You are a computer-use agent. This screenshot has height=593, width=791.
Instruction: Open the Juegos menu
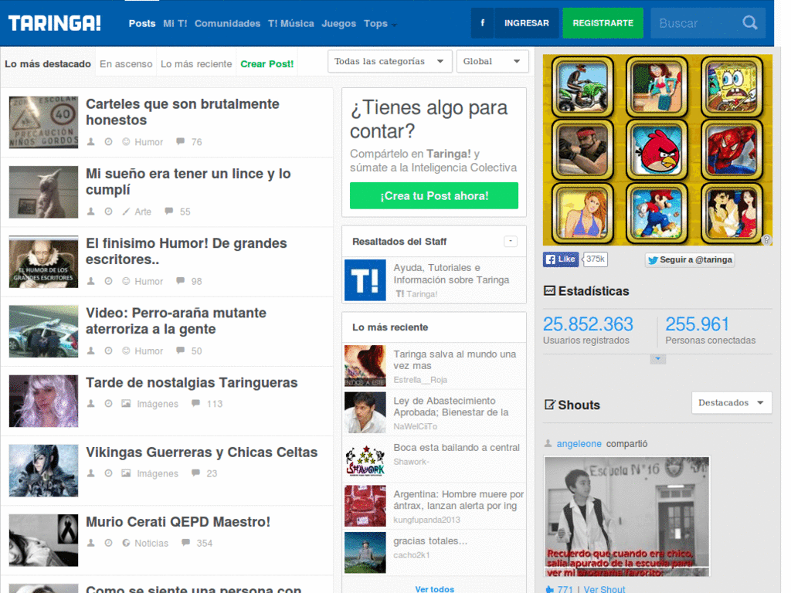pyautogui.click(x=338, y=23)
